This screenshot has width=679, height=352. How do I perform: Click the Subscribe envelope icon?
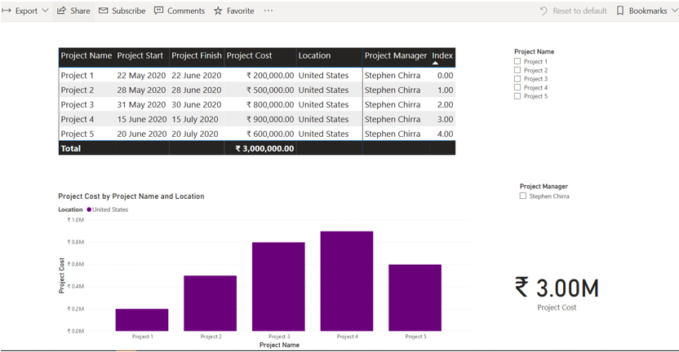(x=103, y=11)
